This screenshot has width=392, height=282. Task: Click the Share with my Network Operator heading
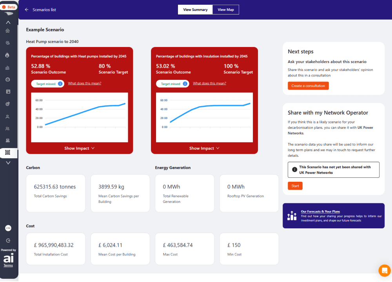point(328,113)
